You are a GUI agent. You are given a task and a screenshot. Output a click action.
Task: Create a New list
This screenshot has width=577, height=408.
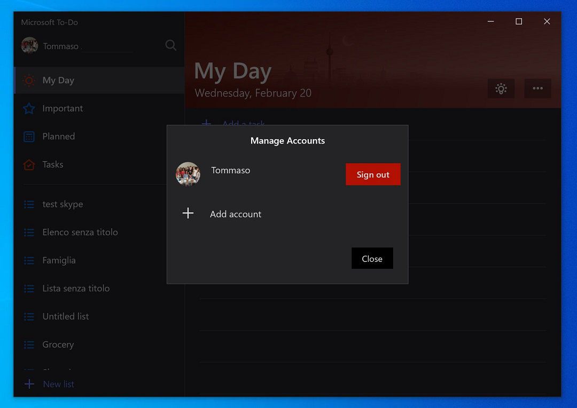(x=59, y=384)
